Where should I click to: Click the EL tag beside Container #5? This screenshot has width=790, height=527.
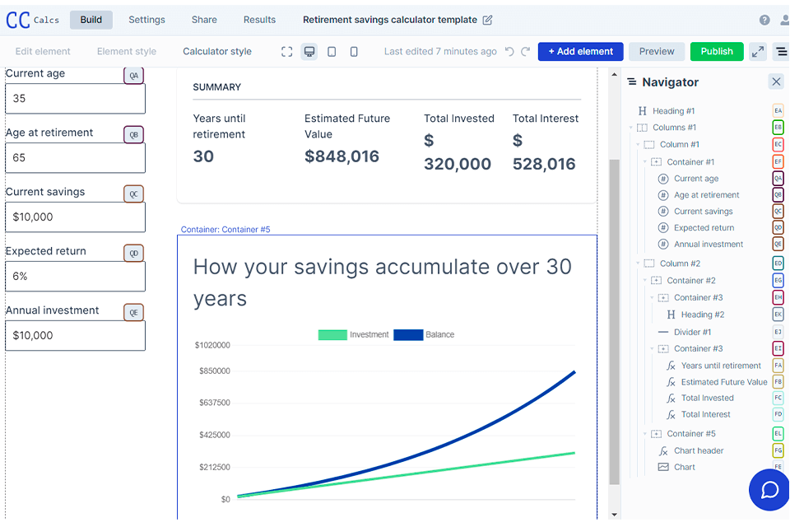tap(778, 433)
